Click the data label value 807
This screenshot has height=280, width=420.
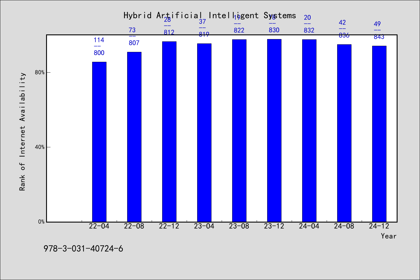pos(134,43)
